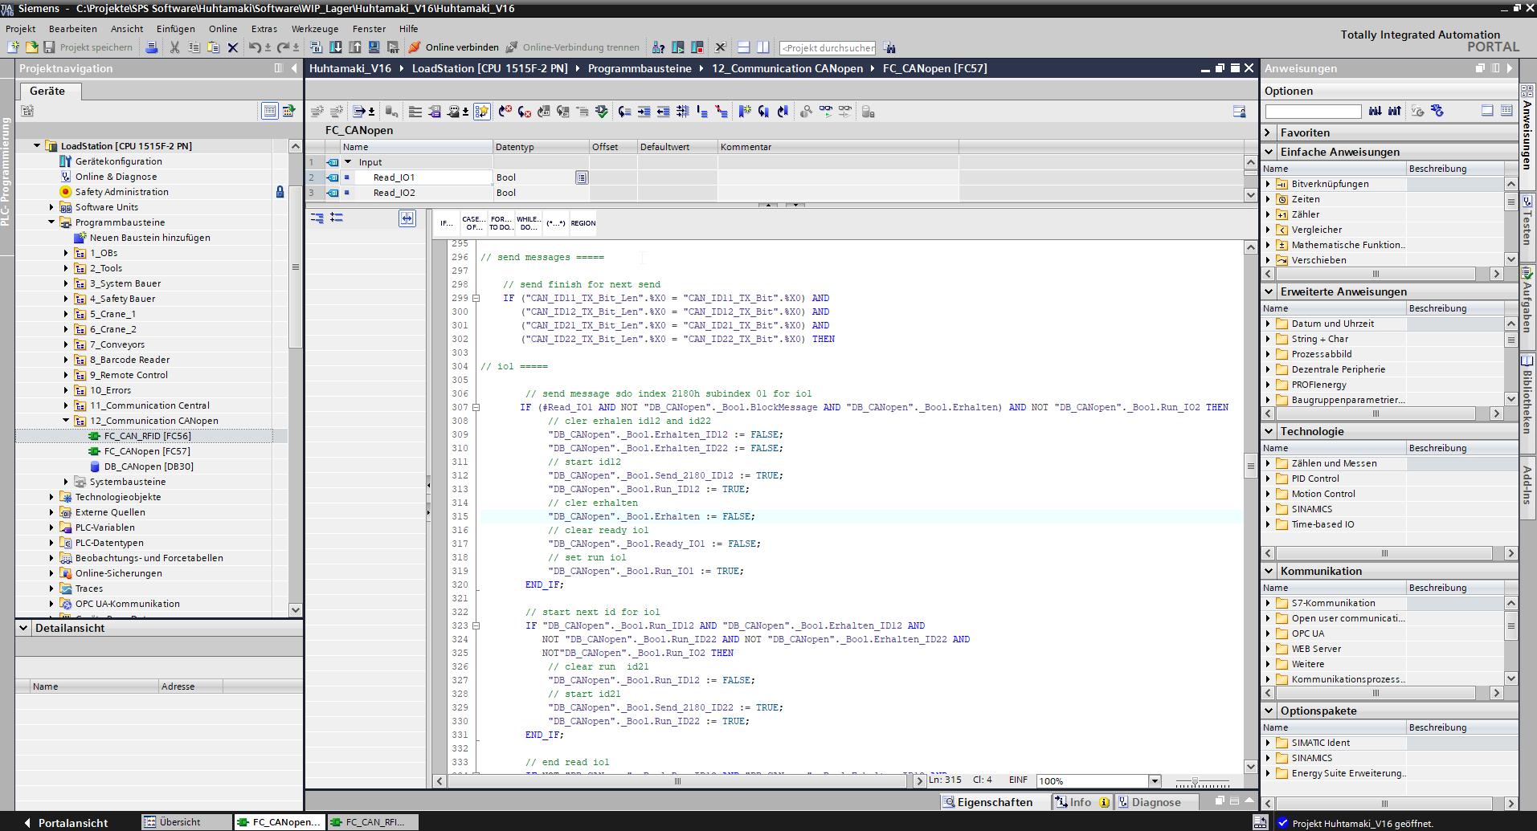Insert IF statement template
The width and height of the screenshot is (1537, 831).
[x=446, y=223]
